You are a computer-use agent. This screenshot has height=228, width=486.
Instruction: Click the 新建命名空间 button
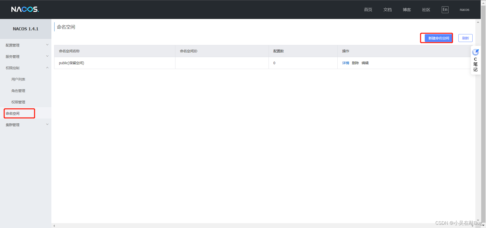click(439, 38)
